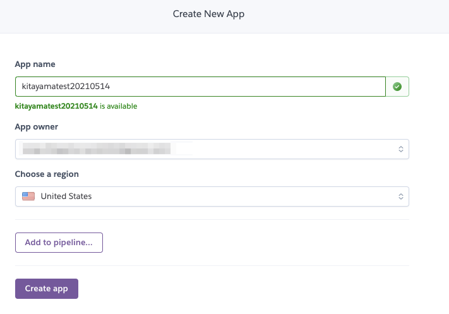
Task: Click bold app name in availability message
Action: [56, 106]
